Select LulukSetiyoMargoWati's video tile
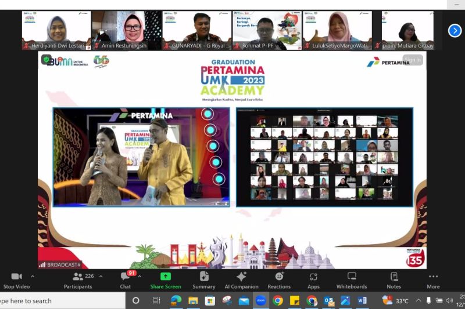The height and width of the screenshot is (309, 465). point(338,31)
